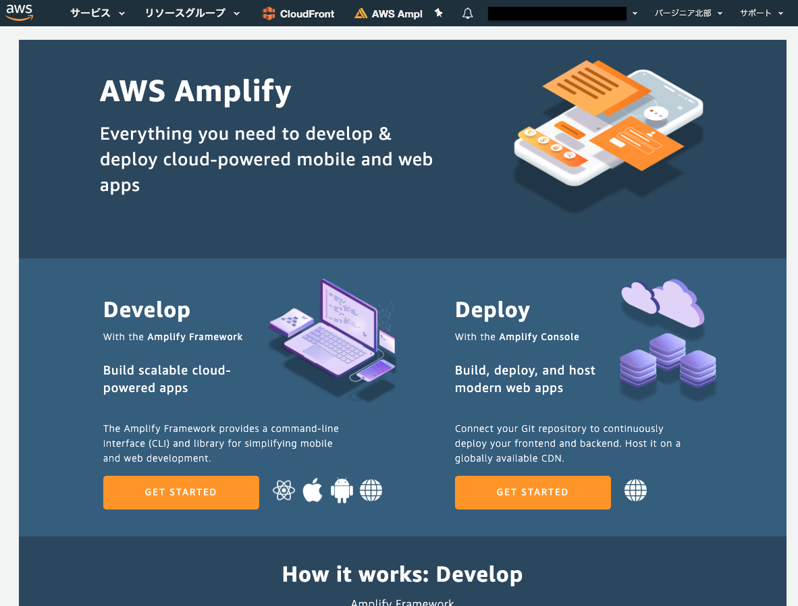Open the AWS Amplify shortcut

point(388,13)
